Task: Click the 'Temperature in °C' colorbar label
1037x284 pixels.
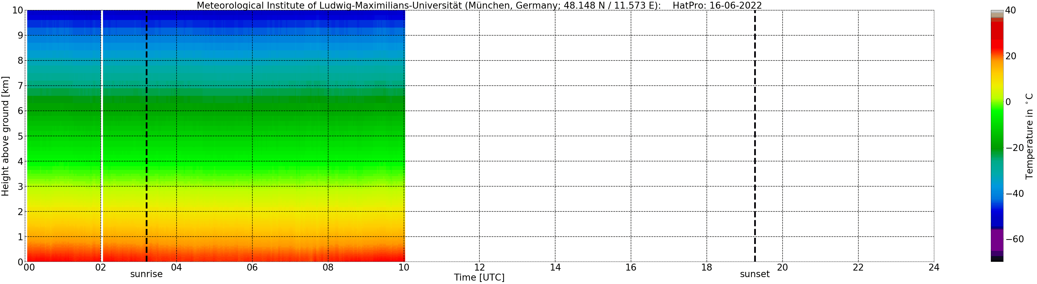Action: [x=1029, y=136]
